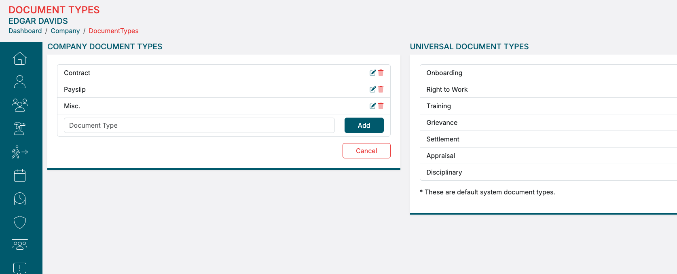This screenshot has width=677, height=274.
Task: Open the calendar sidebar icon
Action: [x=20, y=175]
